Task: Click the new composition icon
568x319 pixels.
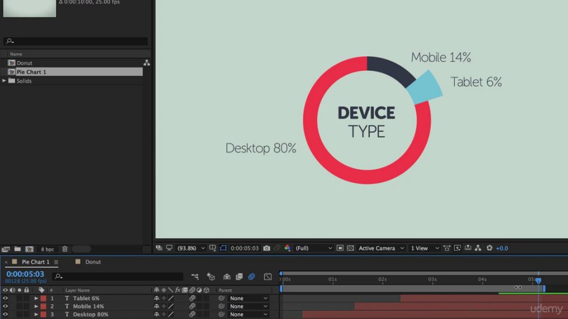Action: click(30, 249)
